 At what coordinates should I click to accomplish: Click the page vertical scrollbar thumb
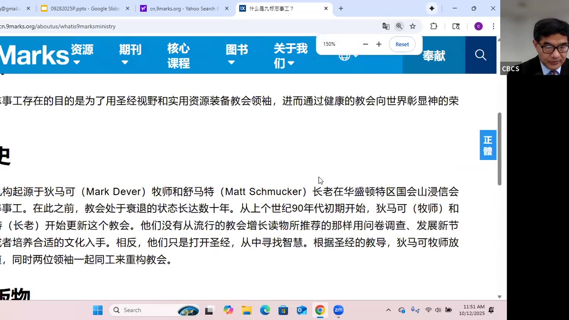pos(499,149)
